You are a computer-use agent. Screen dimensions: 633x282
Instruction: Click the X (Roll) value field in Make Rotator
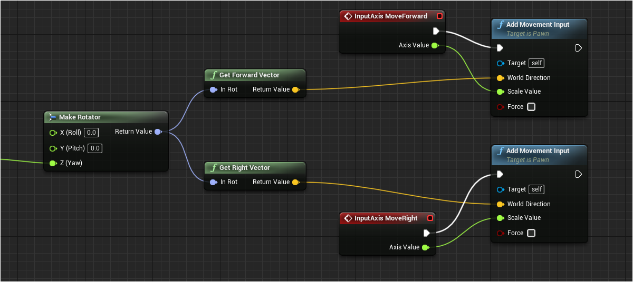(91, 133)
